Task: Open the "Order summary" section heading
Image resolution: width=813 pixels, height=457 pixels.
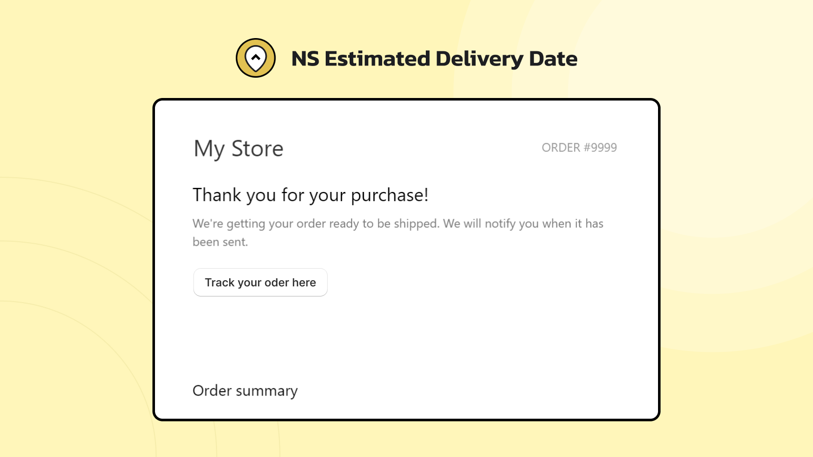Action: tap(245, 390)
